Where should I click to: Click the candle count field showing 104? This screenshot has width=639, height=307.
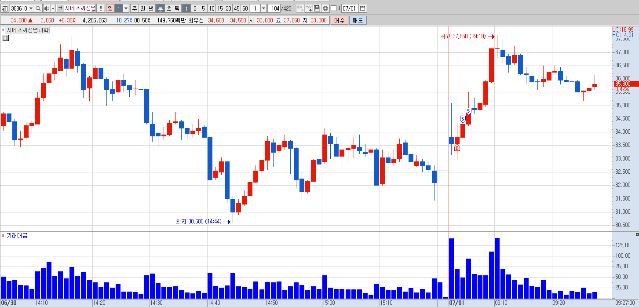point(274,8)
